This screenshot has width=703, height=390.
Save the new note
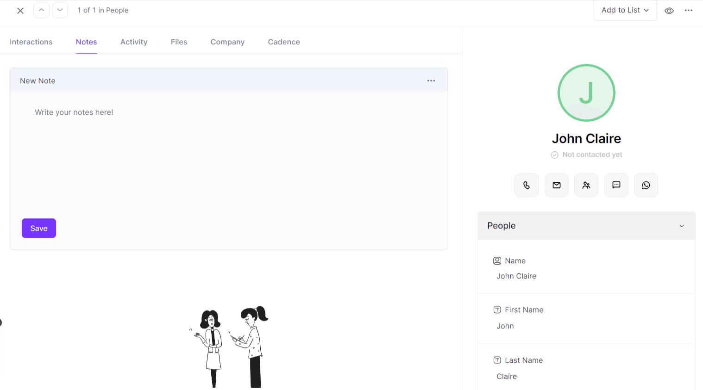click(x=38, y=228)
